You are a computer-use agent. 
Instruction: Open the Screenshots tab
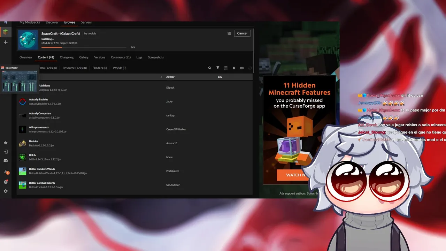coord(156,57)
